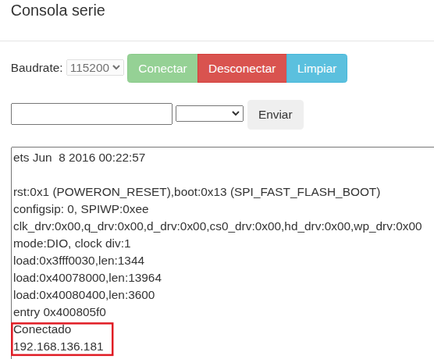Screen dimensions: 434x359
Task: Click the Conectado line in output
Action: (x=42, y=329)
